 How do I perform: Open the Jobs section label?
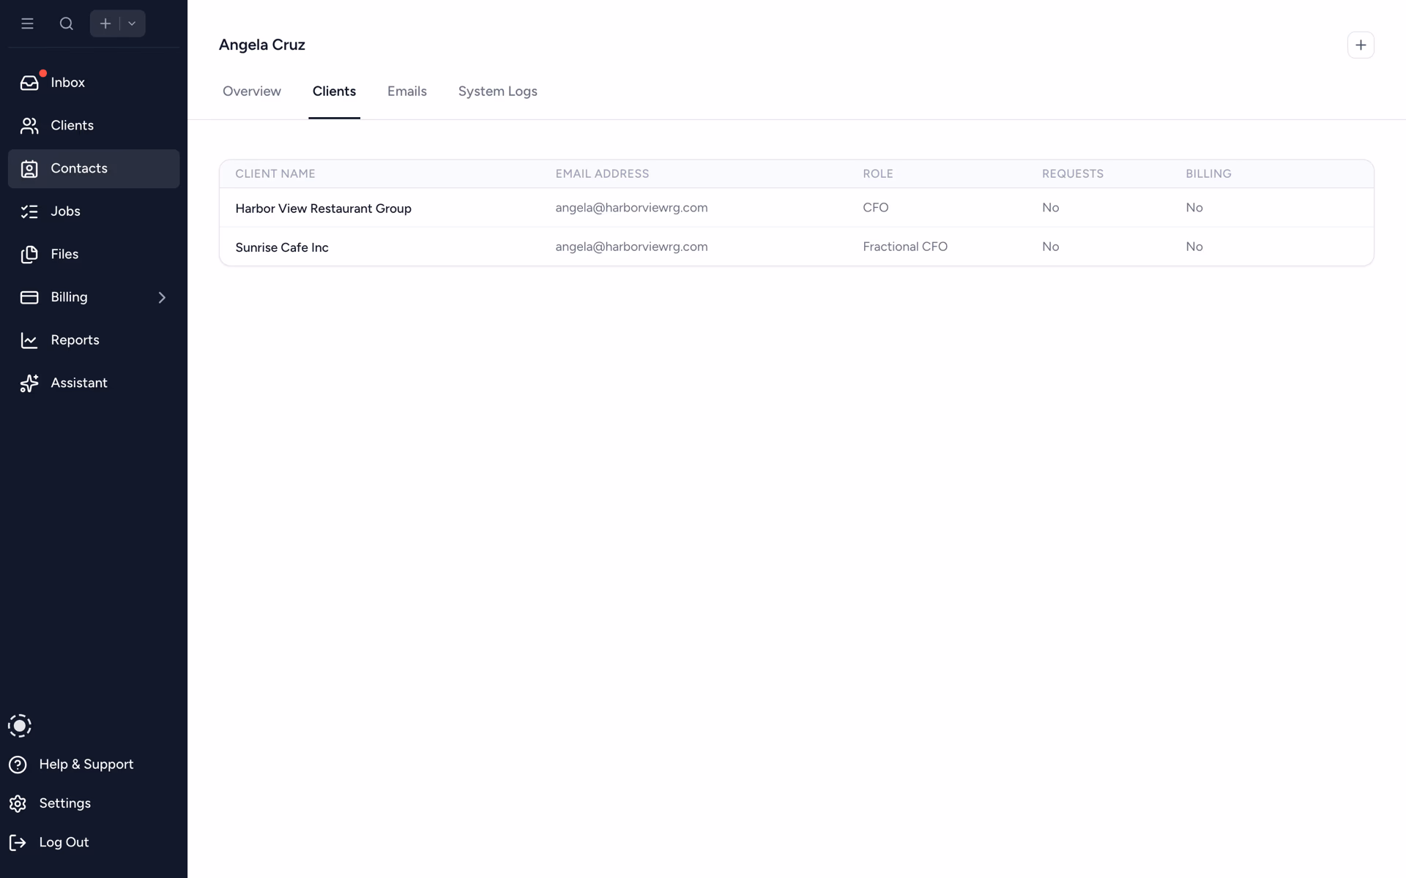click(x=66, y=211)
